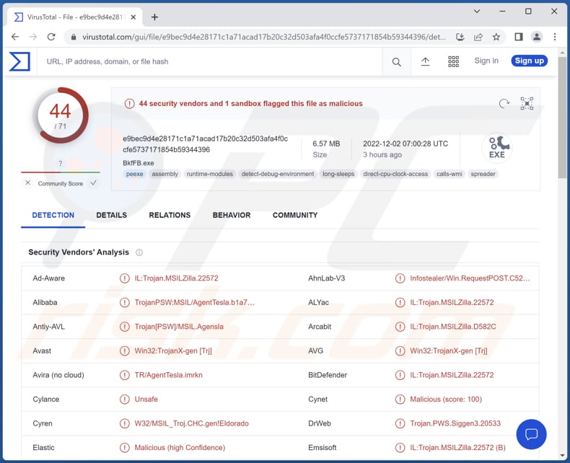Open the browser profile menu

click(x=537, y=37)
